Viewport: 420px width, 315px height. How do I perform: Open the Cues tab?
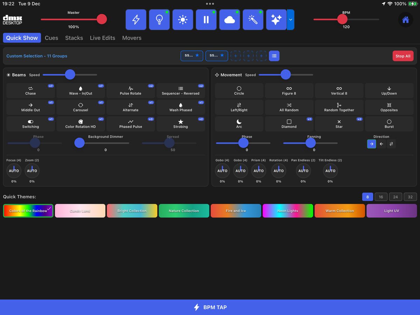[x=51, y=38]
